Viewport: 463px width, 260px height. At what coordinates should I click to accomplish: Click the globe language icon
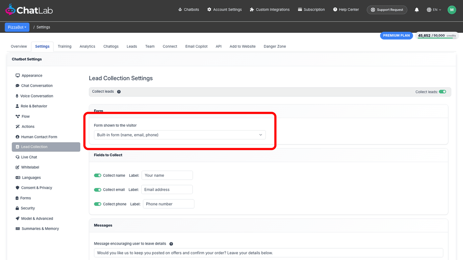click(x=429, y=10)
